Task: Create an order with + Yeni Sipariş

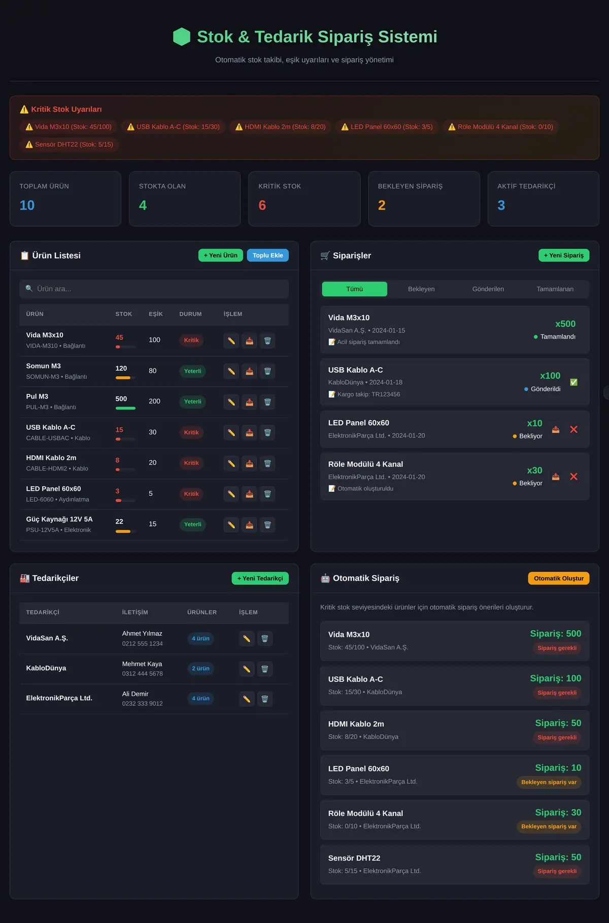Action: click(564, 255)
